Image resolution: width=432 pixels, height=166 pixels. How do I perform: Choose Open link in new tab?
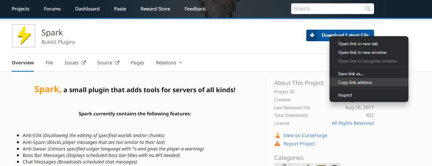click(357, 43)
